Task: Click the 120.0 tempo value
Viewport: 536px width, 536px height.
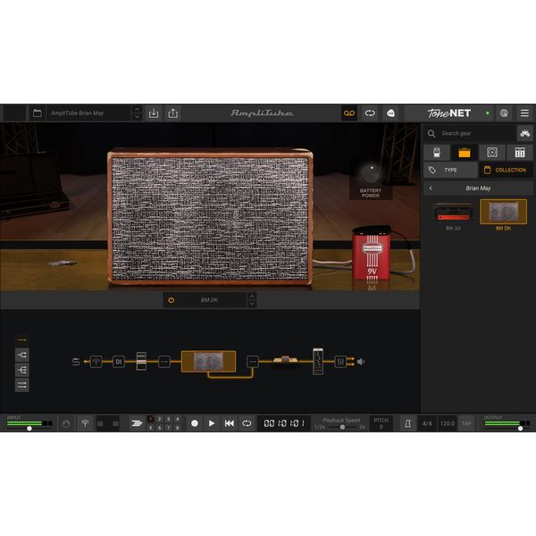Action: (x=448, y=423)
